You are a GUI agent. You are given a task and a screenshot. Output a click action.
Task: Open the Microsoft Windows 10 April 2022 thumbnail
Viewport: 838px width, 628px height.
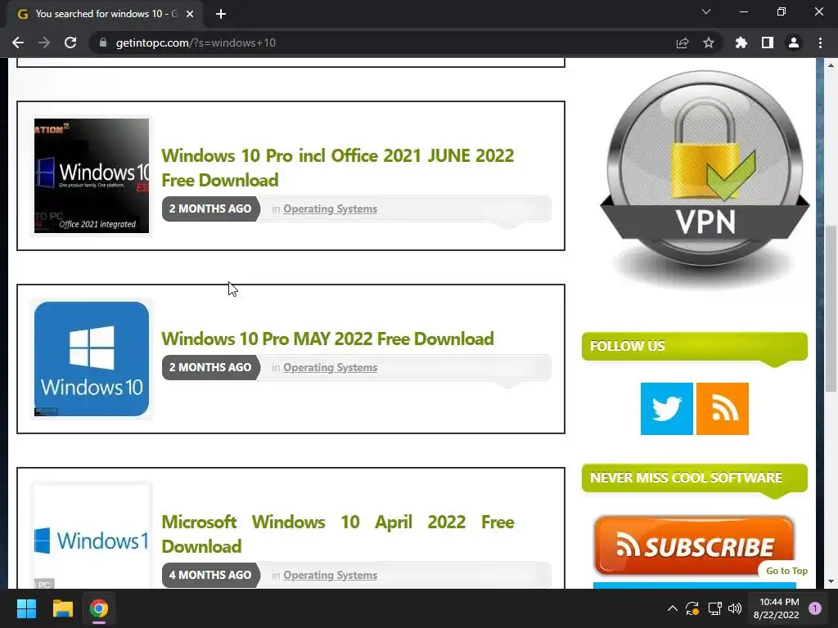[92, 536]
